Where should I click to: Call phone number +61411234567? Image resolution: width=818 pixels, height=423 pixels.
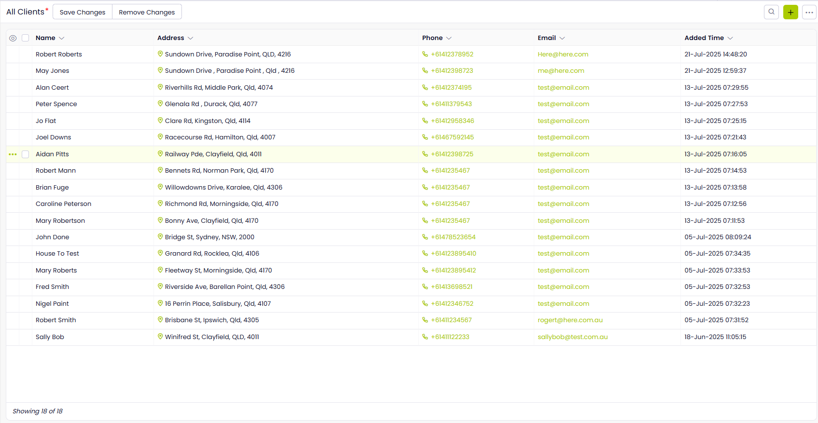click(451, 320)
